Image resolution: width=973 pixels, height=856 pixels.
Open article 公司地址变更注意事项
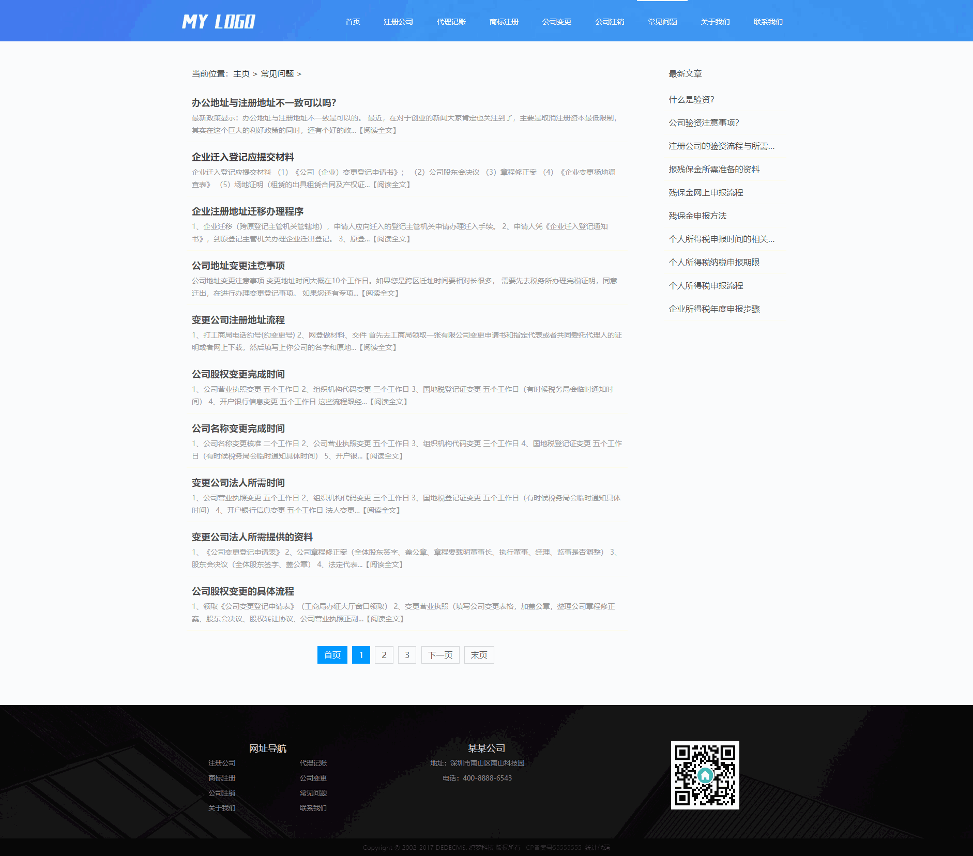coord(238,266)
